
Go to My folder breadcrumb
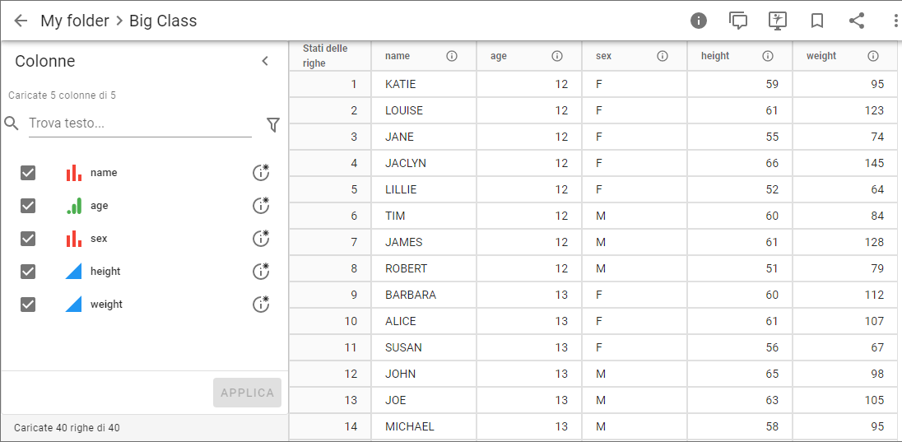tap(75, 21)
